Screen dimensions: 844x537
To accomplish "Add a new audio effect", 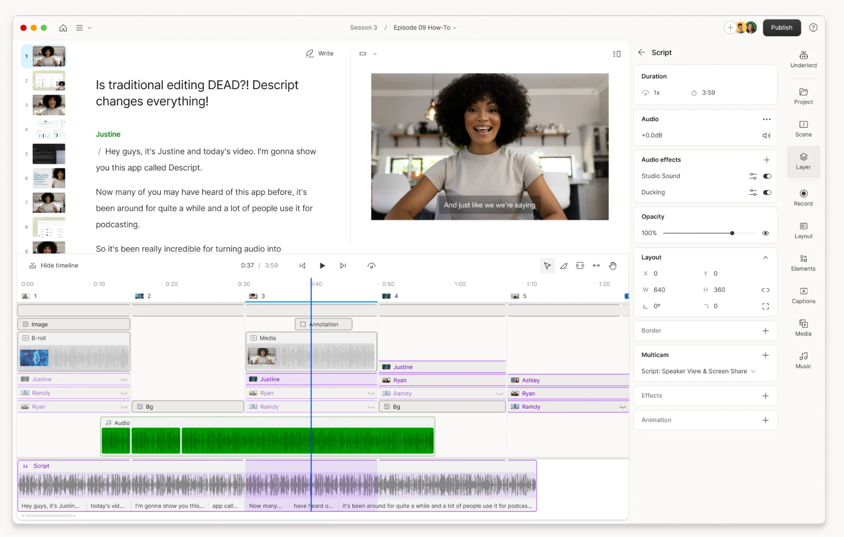I will 767,160.
